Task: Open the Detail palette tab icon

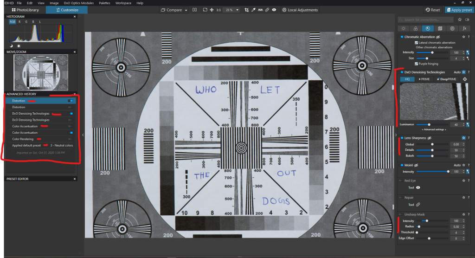Action: pyautogui.click(x=428, y=28)
